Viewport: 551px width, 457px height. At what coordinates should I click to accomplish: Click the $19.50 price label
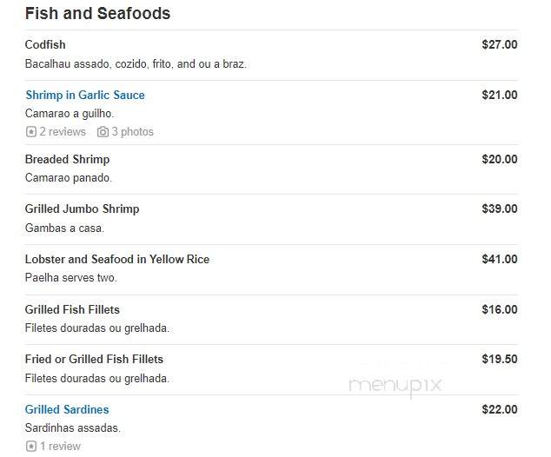point(500,359)
